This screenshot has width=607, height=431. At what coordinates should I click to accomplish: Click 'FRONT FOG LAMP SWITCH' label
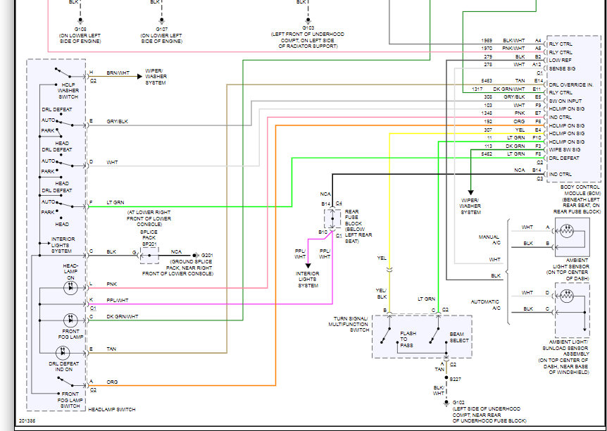(x=70, y=400)
